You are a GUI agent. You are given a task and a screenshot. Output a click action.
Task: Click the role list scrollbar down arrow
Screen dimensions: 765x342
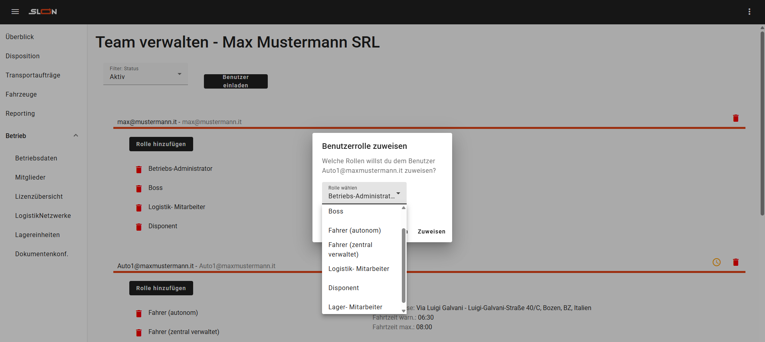(403, 311)
